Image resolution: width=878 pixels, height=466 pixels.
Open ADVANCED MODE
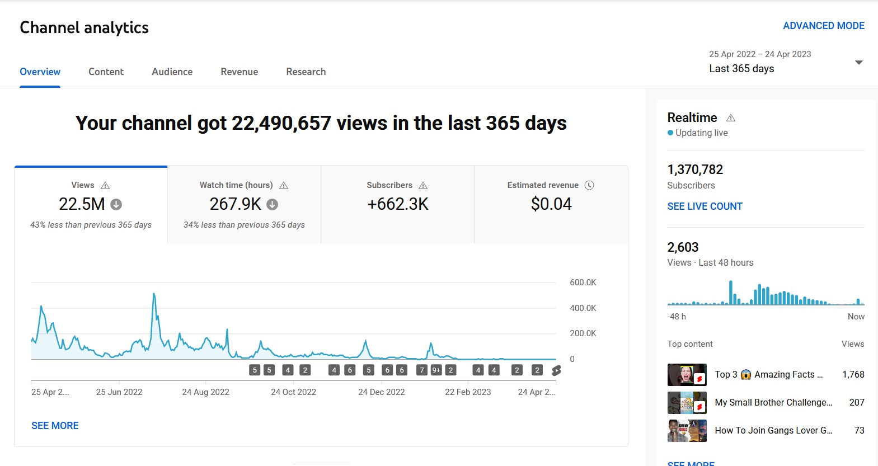824,26
